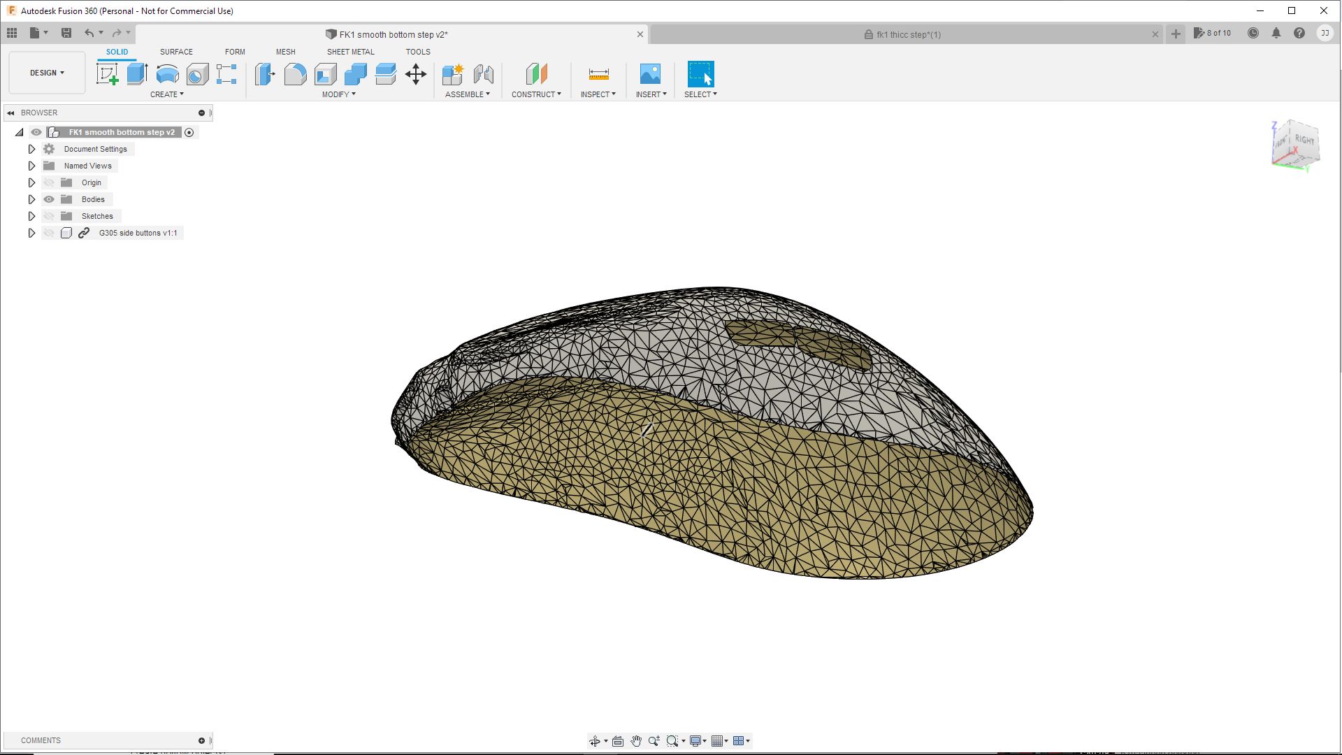
Task: Select the Move/Copy arrows icon
Action: tap(416, 73)
